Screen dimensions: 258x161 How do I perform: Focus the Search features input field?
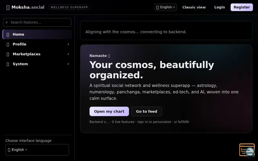pyautogui.click(x=37, y=22)
